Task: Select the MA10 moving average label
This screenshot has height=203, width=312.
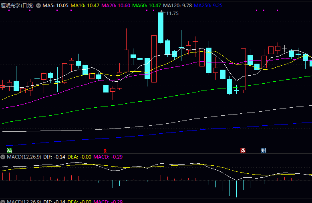Action: (x=85, y=6)
